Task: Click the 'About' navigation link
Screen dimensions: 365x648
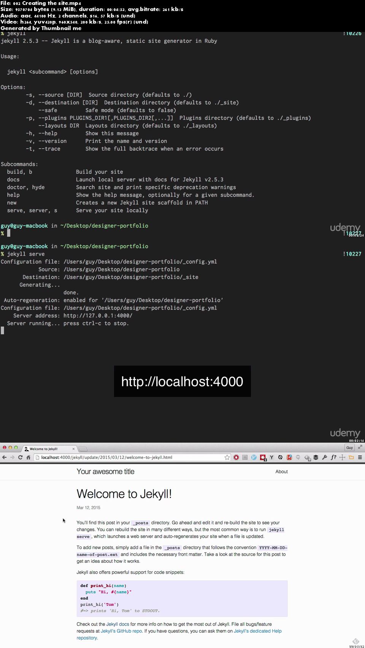Action: 281,472
